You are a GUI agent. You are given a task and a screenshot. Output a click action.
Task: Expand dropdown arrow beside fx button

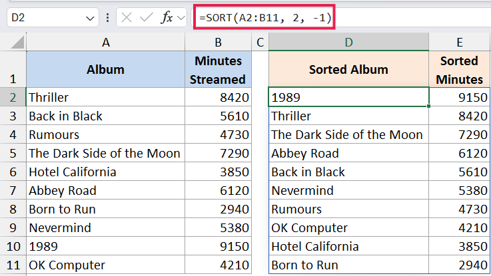tap(181, 18)
